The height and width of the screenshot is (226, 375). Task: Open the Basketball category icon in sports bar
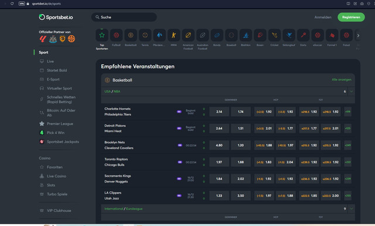(131, 35)
